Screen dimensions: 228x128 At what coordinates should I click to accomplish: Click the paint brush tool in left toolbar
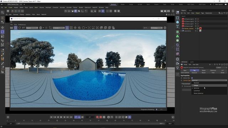[x=2, y=63]
